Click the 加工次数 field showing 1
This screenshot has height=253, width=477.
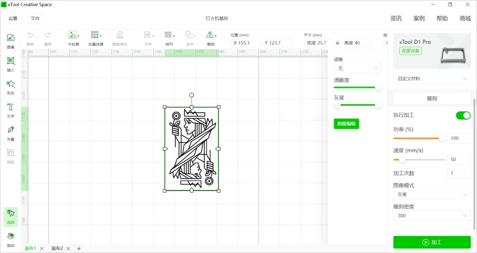pos(459,173)
